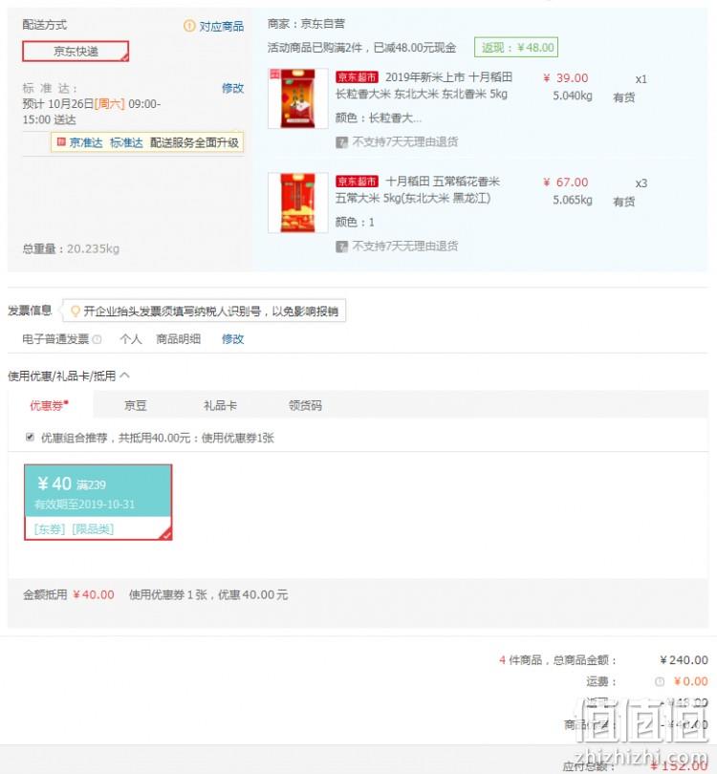The width and height of the screenshot is (717, 774).
Task: Select 京东快递 delivery method
Action: (x=76, y=52)
